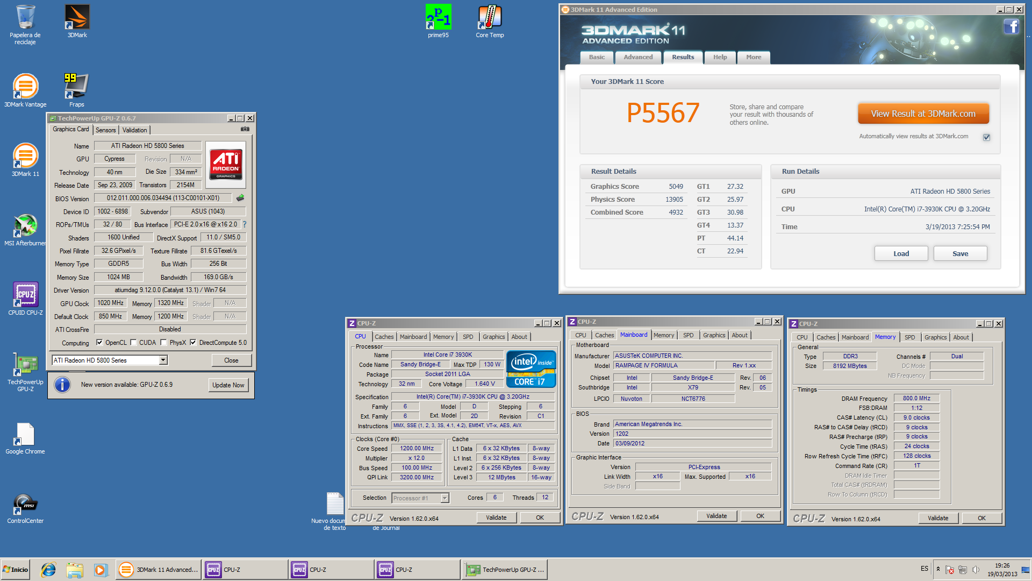Launch 3DMark Vantage from the desktop
The image size is (1032, 581).
tap(25, 90)
